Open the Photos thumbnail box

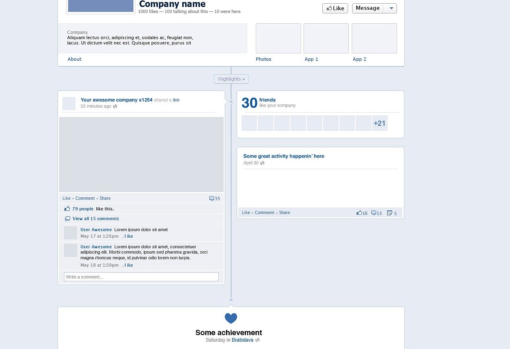point(278,38)
